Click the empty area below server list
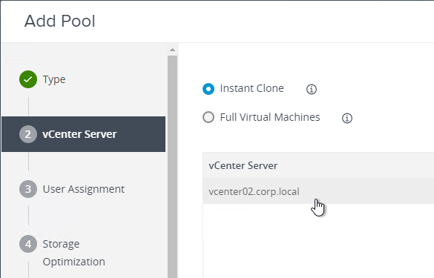Viewport: 434px width, 278px height. [x=318, y=241]
